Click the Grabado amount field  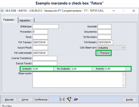[x=43, y=69]
